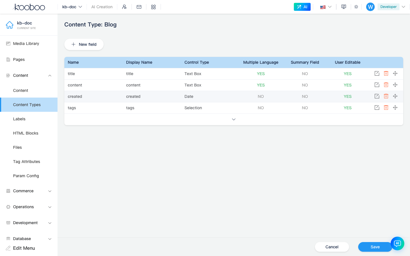410x256 pixels.
Task: Toggle Multiple Language YES for title
Action: pos(261,74)
